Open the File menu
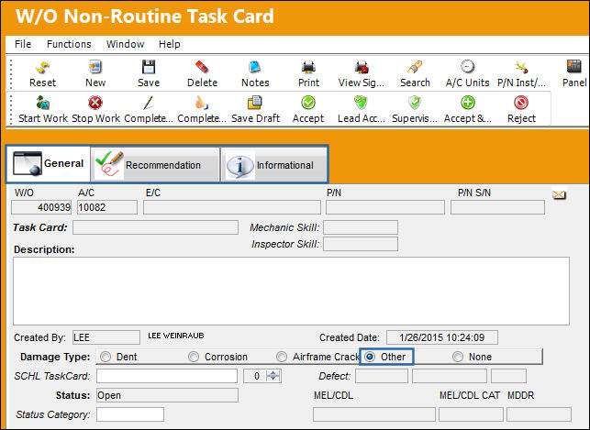The height and width of the screenshot is (430, 590). pos(23,44)
